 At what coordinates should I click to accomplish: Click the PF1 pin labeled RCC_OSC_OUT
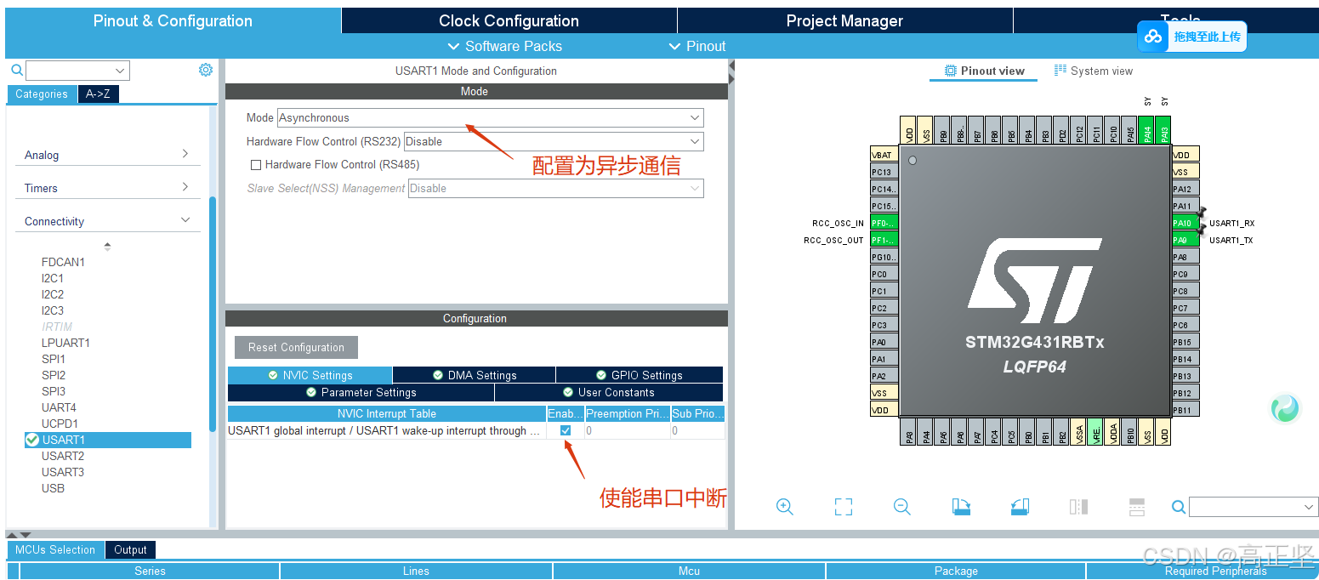click(x=884, y=240)
